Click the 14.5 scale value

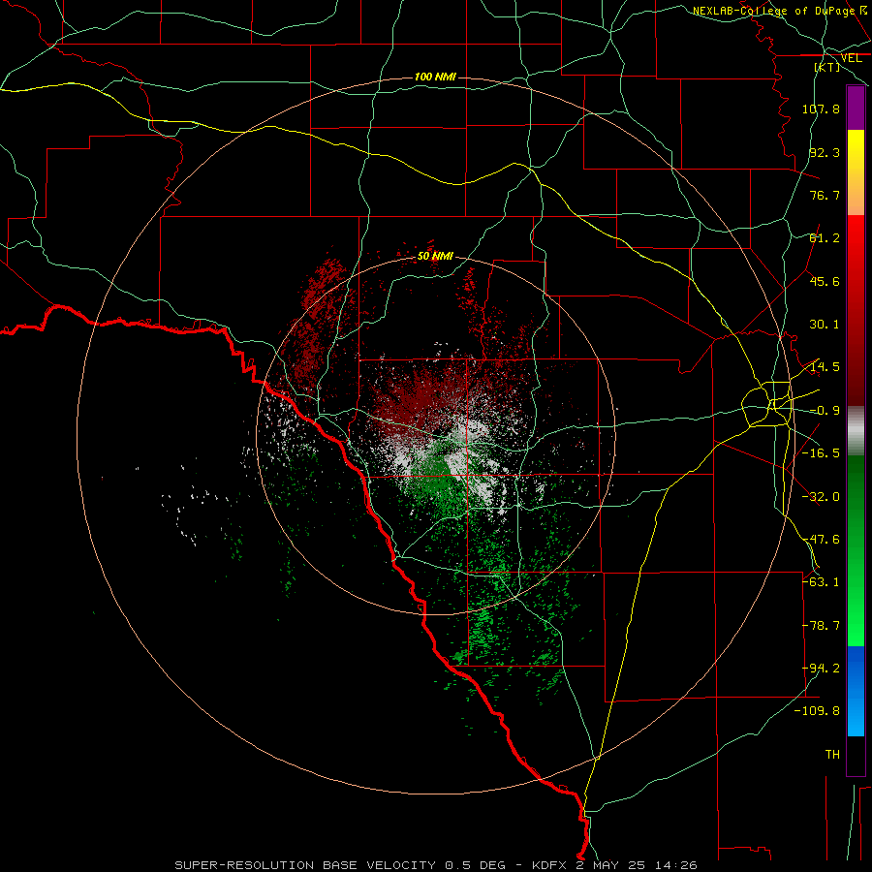[x=825, y=367]
